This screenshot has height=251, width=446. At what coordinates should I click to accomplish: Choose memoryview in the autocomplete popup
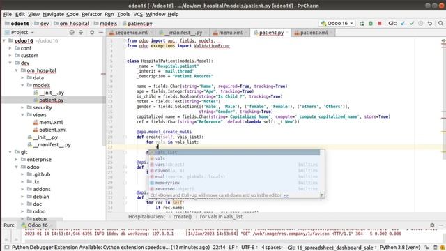[234, 183]
